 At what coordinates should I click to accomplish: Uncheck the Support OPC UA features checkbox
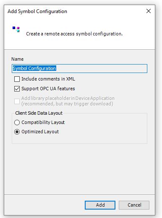(17, 89)
